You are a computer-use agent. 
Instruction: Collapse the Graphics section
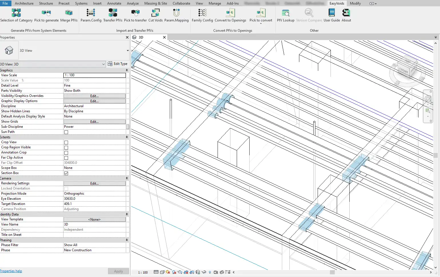point(127,70)
